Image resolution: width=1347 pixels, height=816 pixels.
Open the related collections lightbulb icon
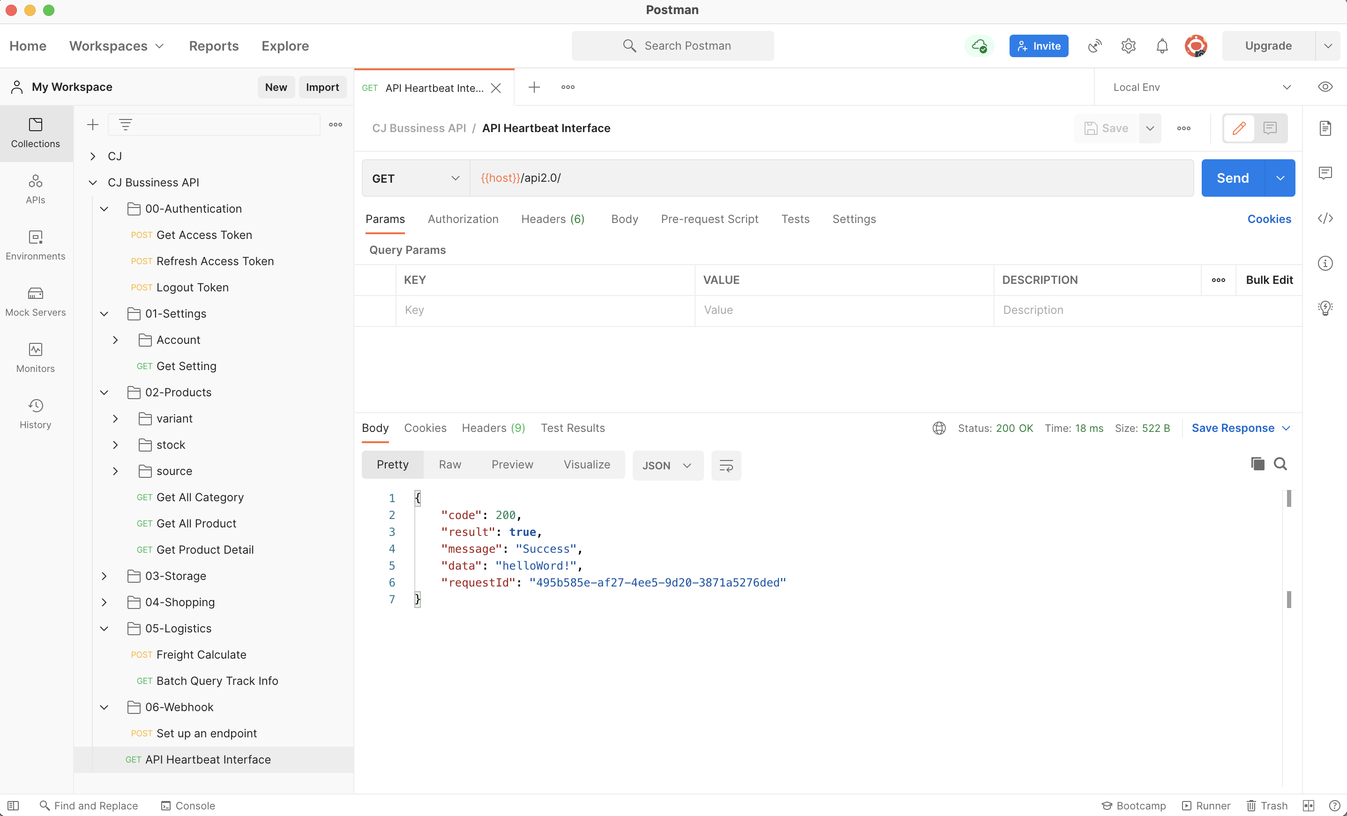point(1325,308)
